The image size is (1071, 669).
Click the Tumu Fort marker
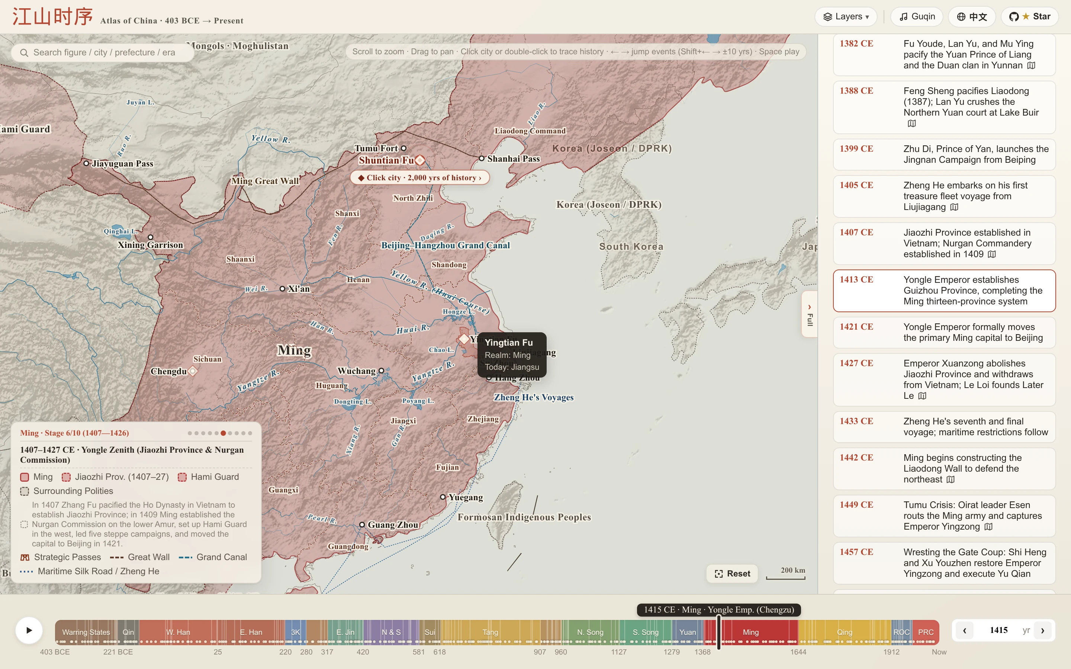tap(403, 148)
